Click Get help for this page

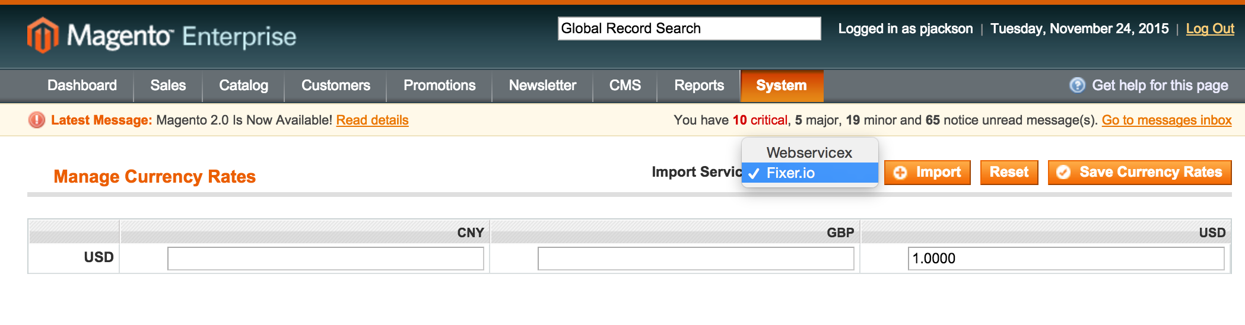(x=1160, y=85)
